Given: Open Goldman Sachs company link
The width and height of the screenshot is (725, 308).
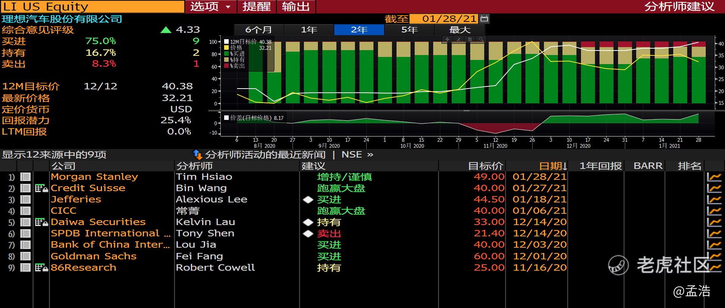Looking at the screenshot, I should (x=94, y=256).
